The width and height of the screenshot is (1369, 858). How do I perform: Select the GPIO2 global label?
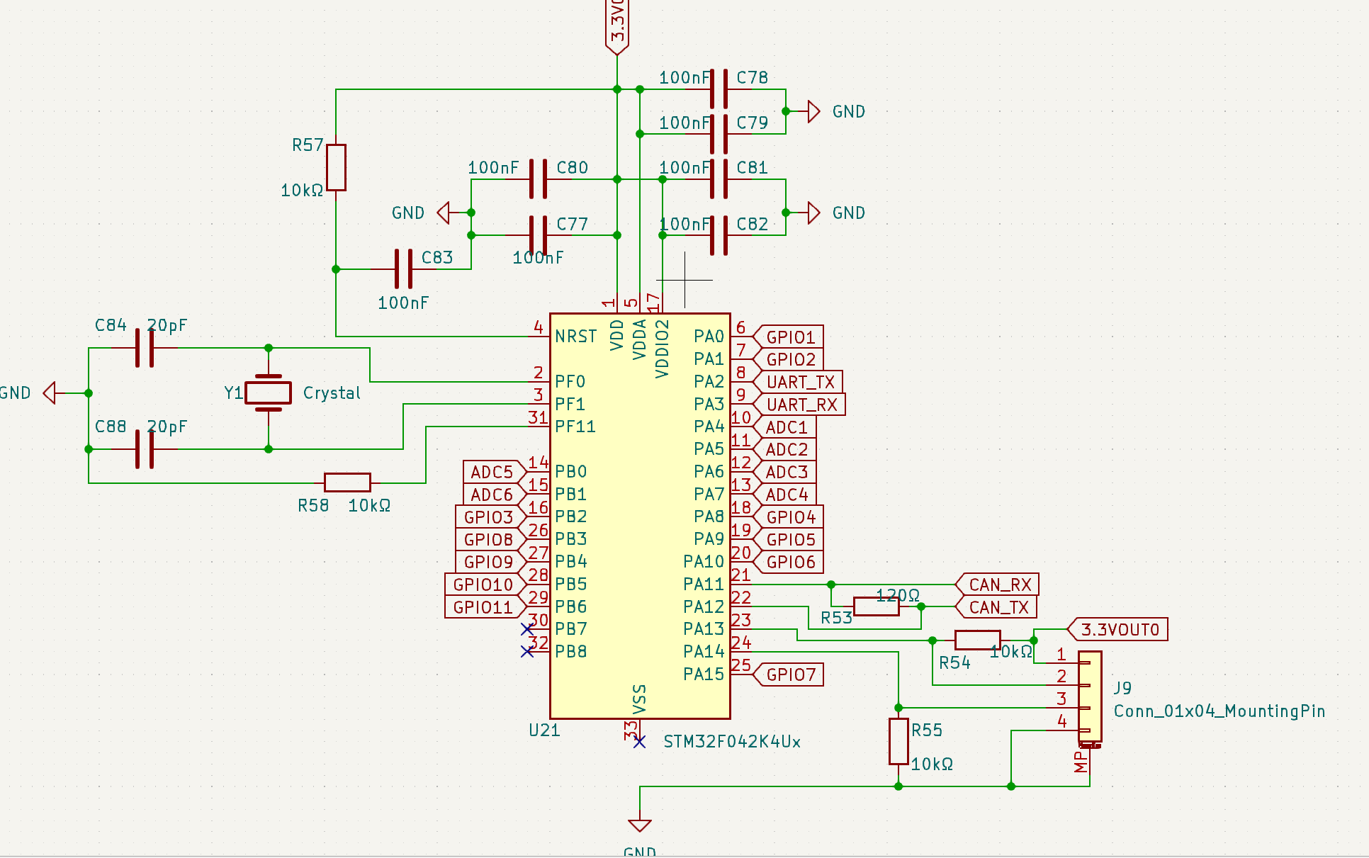(787, 360)
